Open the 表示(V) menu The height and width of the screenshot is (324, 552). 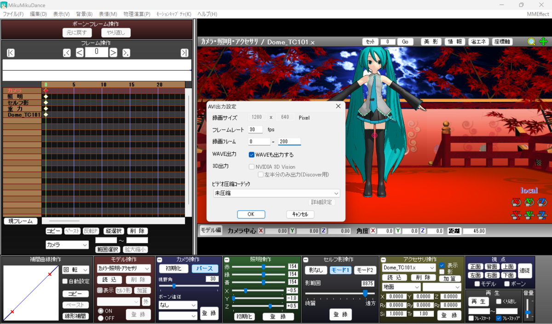(x=62, y=14)
